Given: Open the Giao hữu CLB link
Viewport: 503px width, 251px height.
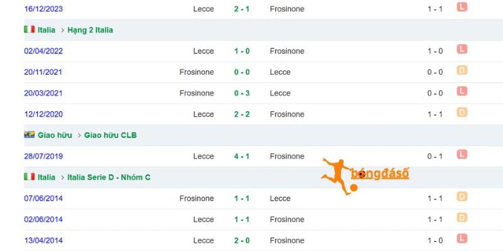Looking at the screenshot, I should (111, 135).
